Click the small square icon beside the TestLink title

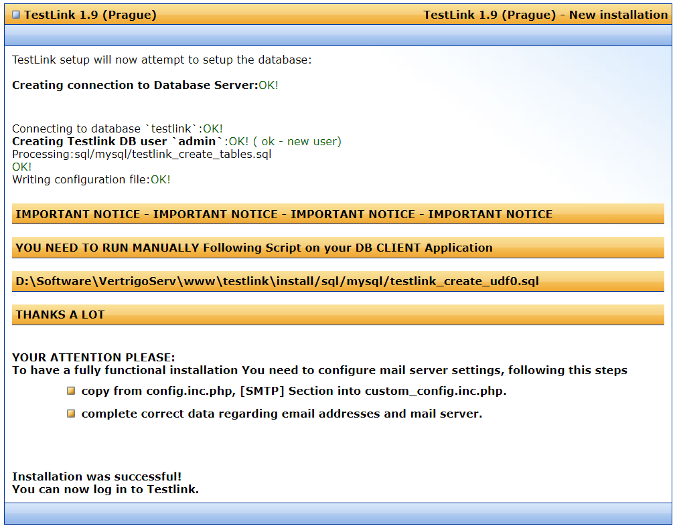(16, 15)
